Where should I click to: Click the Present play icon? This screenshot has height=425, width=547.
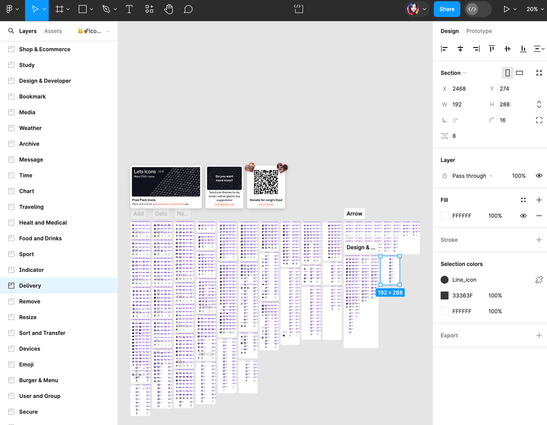[506, 9]
